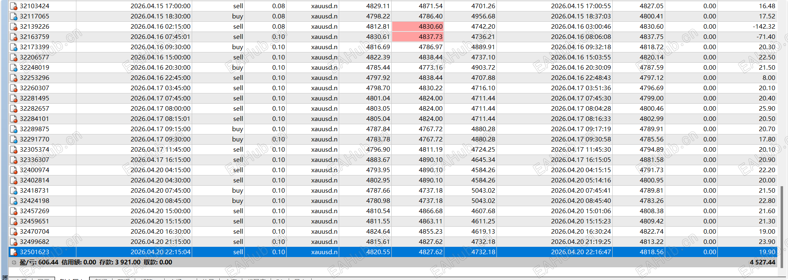The height and width of the screenshot is (280, 788).
Task: Click open time 2026.04.15 17:00:00
Action: click(161, 6)
